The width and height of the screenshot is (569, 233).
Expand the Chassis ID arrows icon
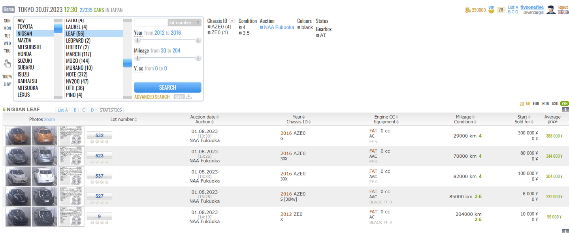coord(232,21)
